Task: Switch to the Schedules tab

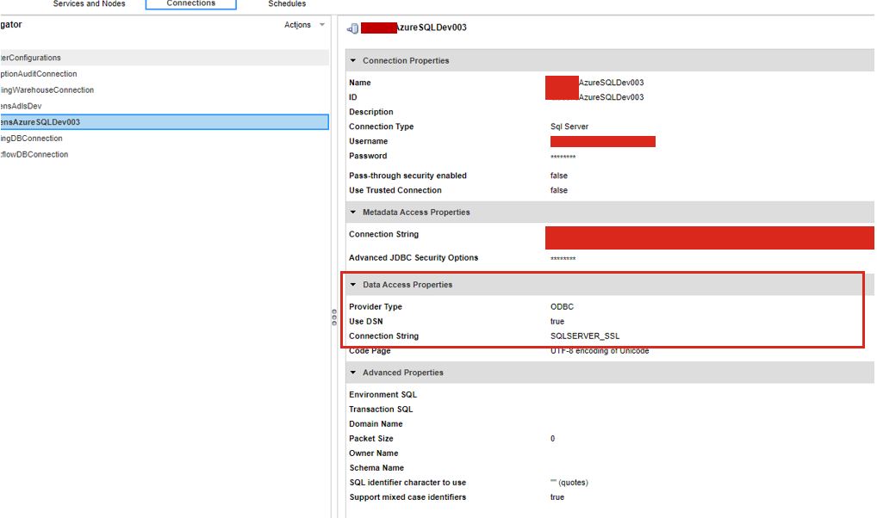Action: coord(287,4)
